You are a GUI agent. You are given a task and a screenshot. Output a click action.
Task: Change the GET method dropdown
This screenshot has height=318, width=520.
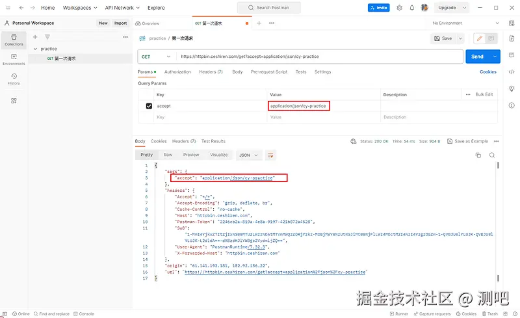pyautogui.click(x=156, y=57)
